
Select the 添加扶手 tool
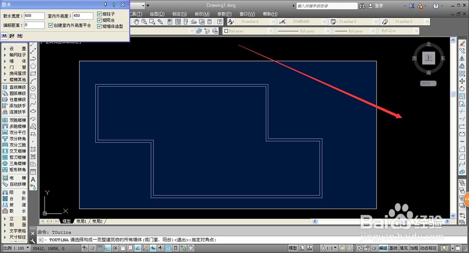(x=15, y=105)
